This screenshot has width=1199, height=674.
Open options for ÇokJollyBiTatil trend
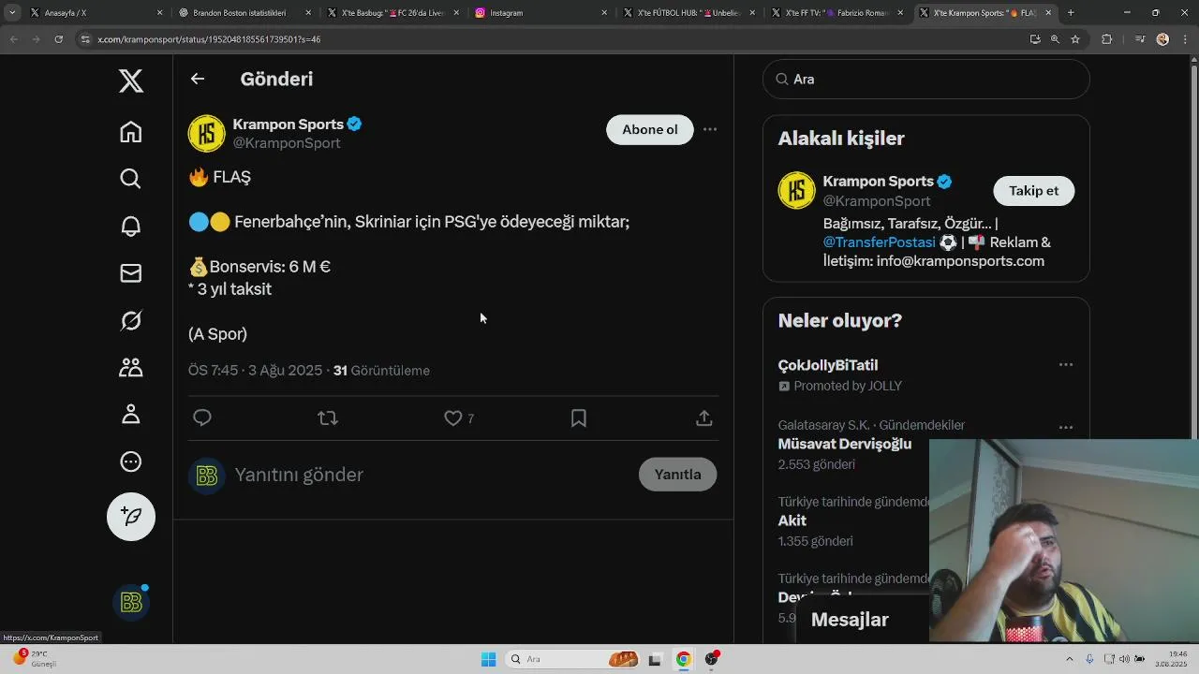tap(1066, 365)
